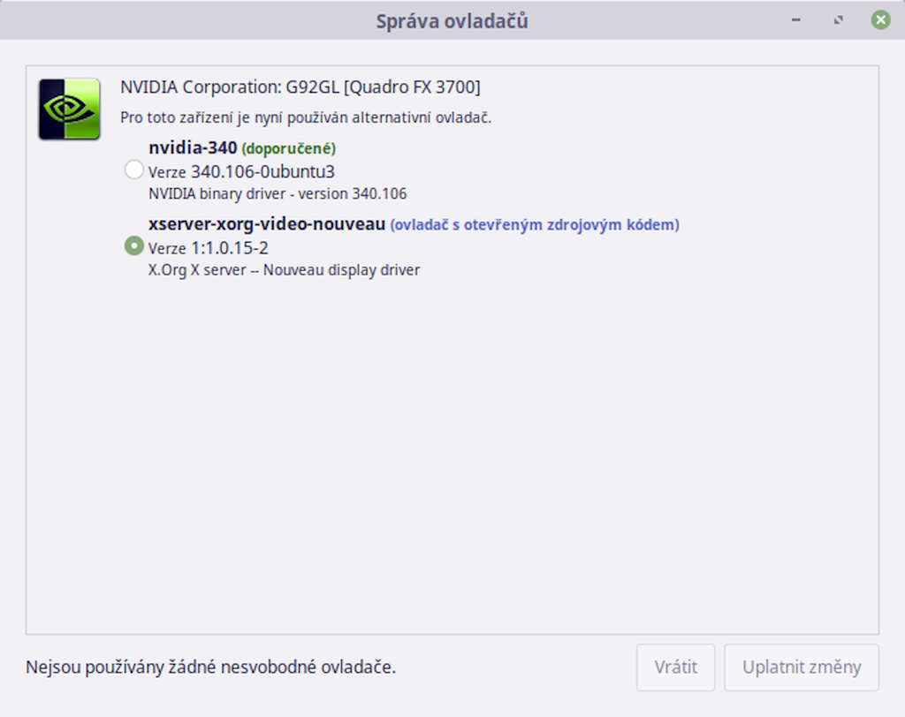Screen dimensions: 905x717
Task: Click the Uplatnit změny button
Action: [802, 668]
